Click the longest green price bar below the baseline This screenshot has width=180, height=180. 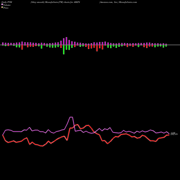(64, 50)
